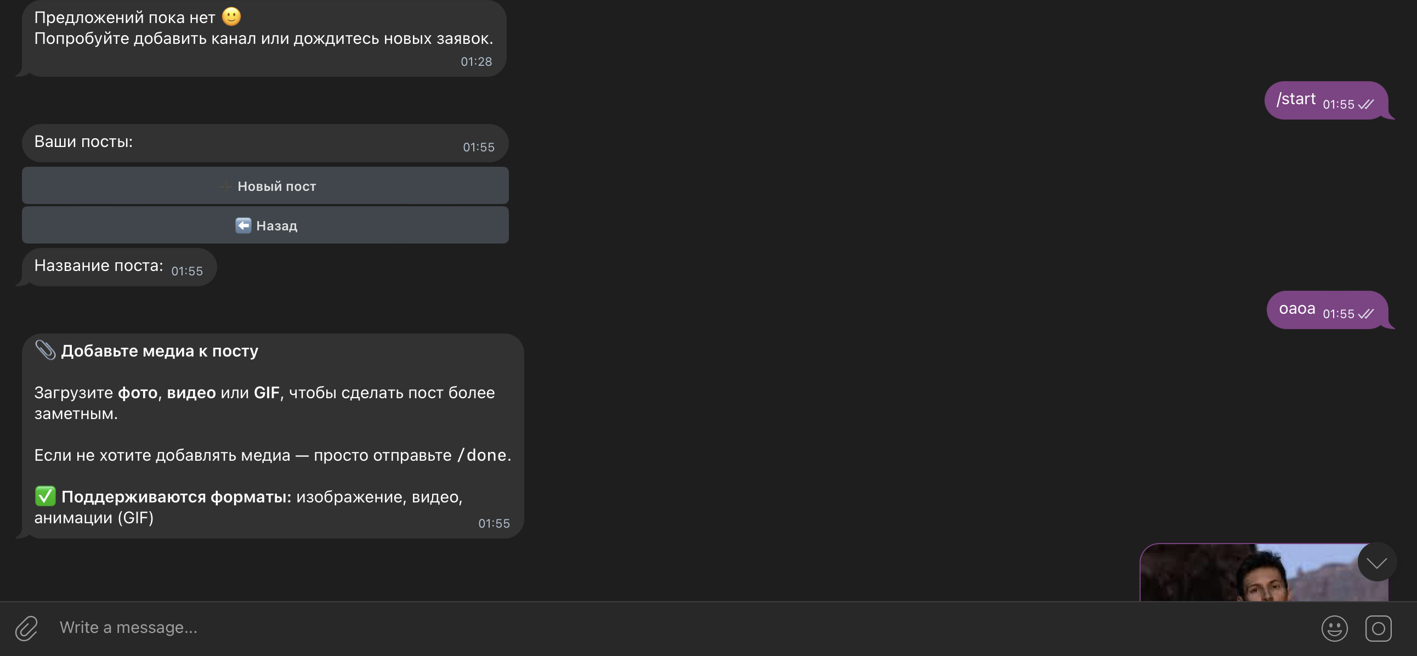The image size is (1417, 656).
Task: Click the Название поста: message
Action: coord(119,267)
